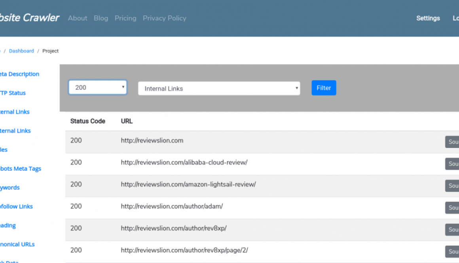This screenshot has width=459, height=263.
Task: Click the URL column header
Action: 127,121
